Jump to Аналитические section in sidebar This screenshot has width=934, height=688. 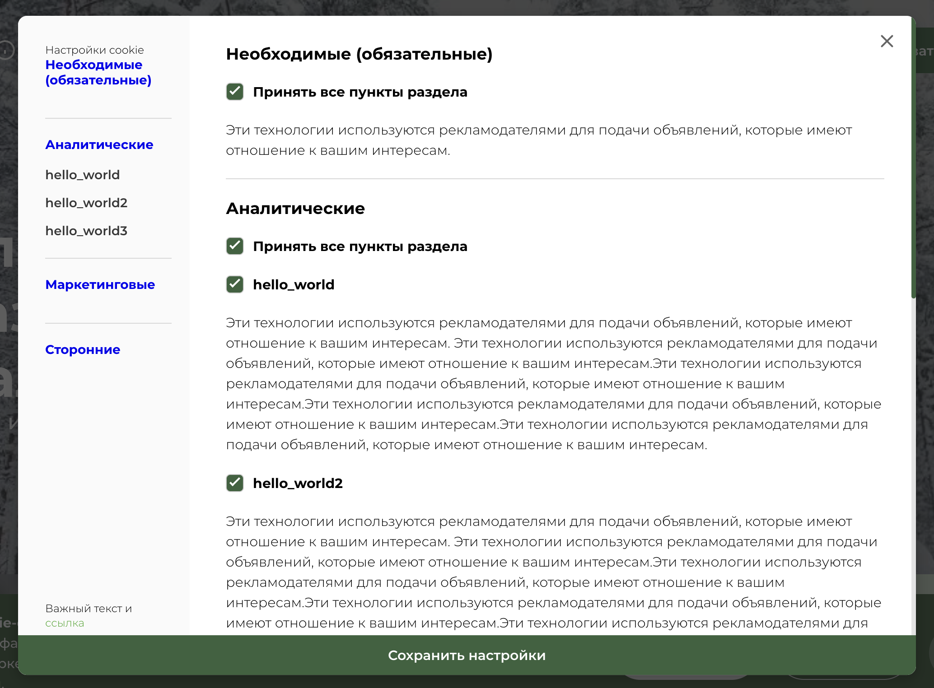(99, 145)
